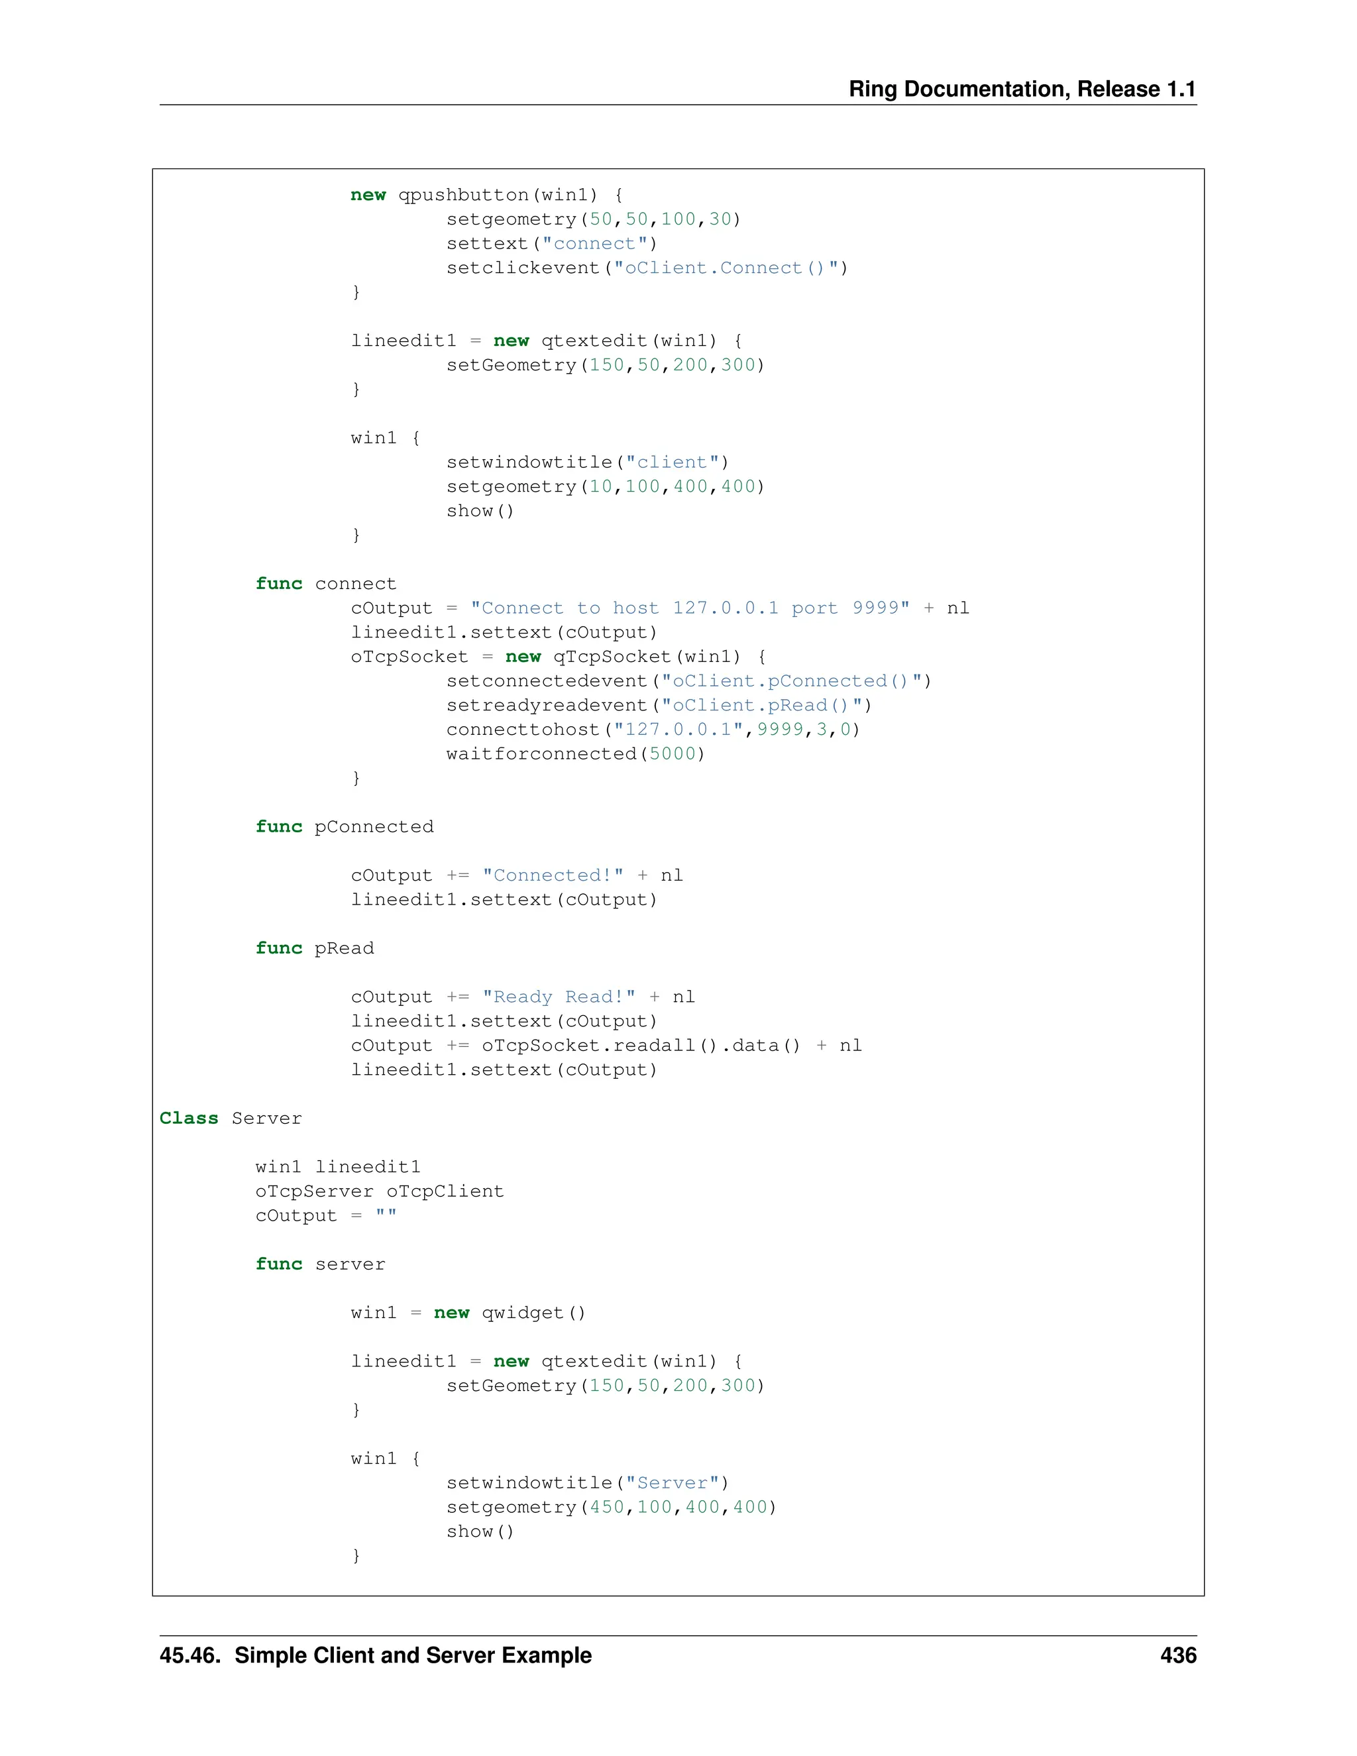Screen dimensions: 1357x1756
Task: Click the line 'win1 lineedit1'
Action: (x=338, y=1167)
